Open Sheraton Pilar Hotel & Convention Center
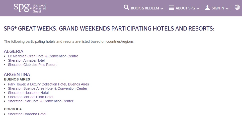 [x=41, y=101]
